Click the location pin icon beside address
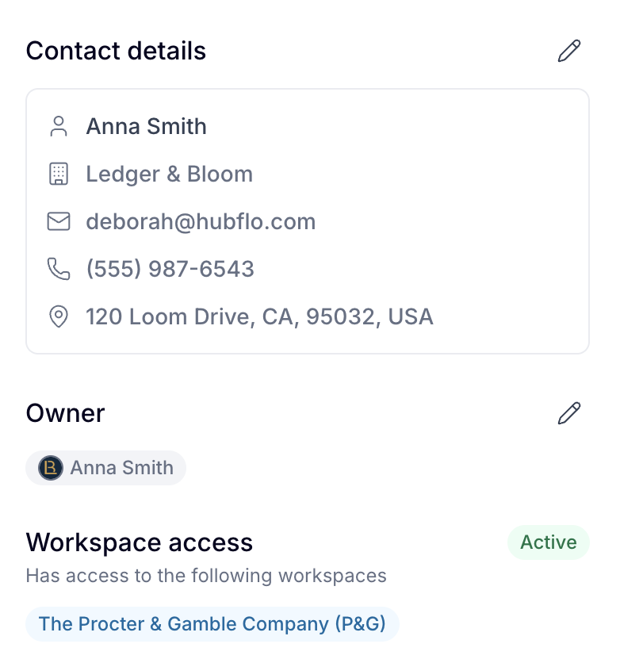 (x=59, y=316)
